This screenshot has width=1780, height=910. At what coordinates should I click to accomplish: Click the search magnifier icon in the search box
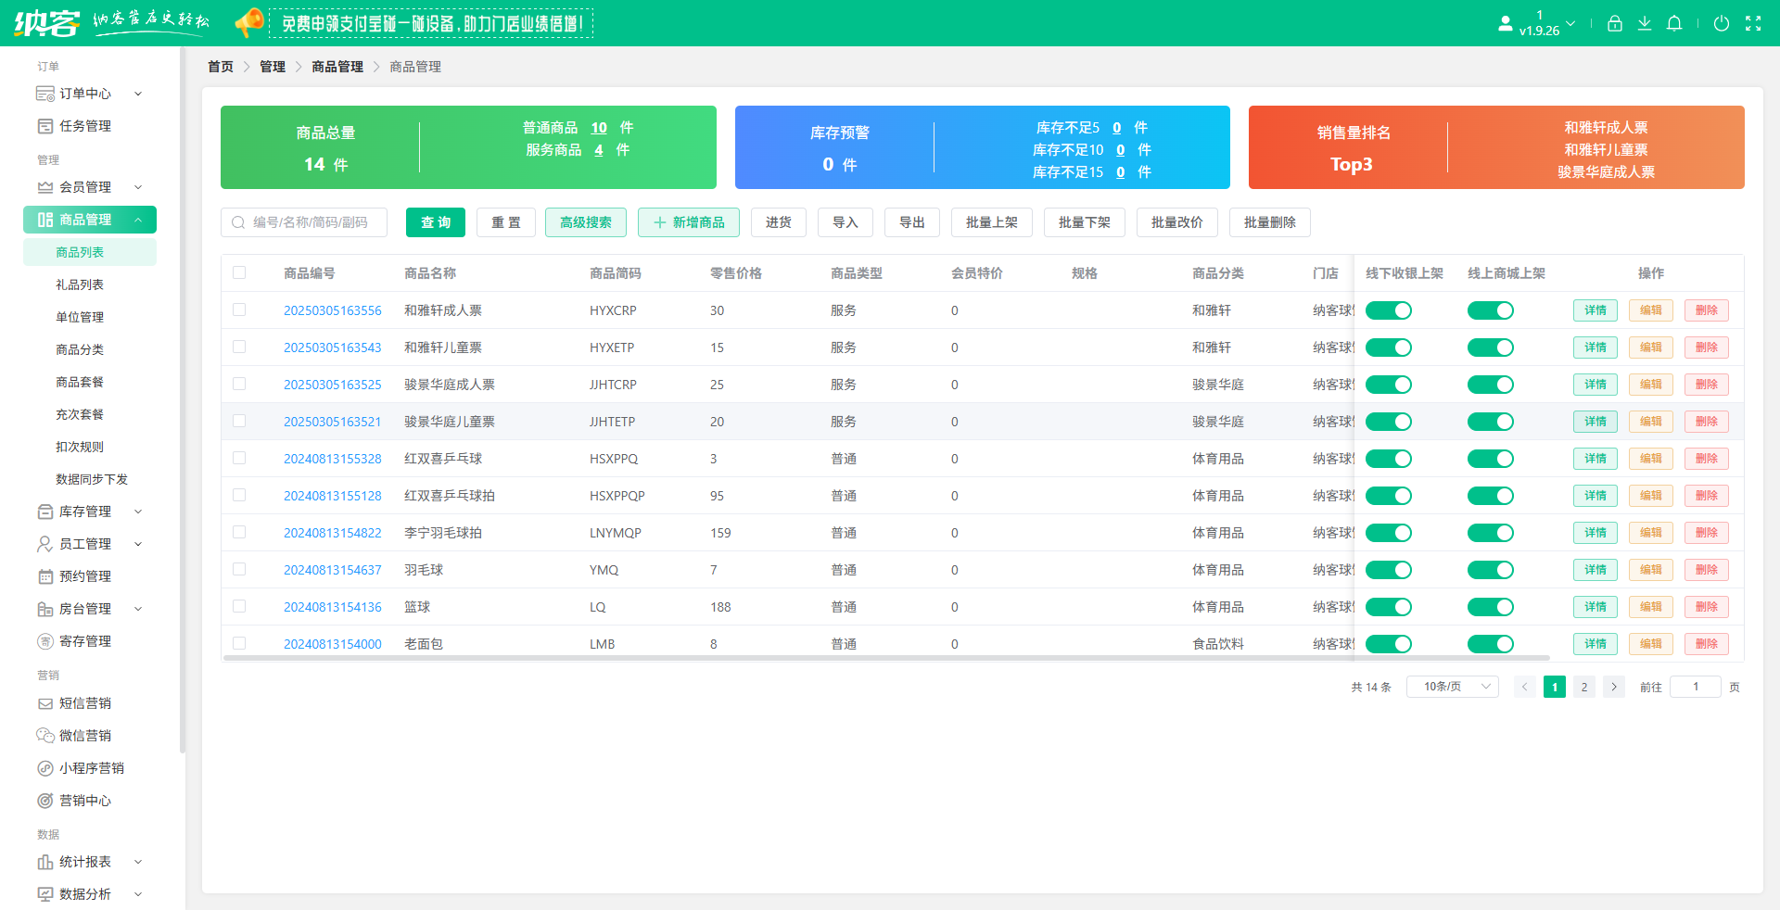point(238,222)
